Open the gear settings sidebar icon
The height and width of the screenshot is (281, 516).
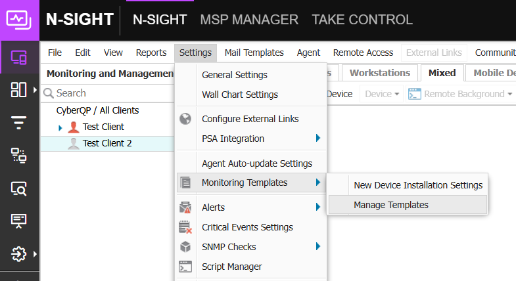pyautogui.click(x=19, y=254)
